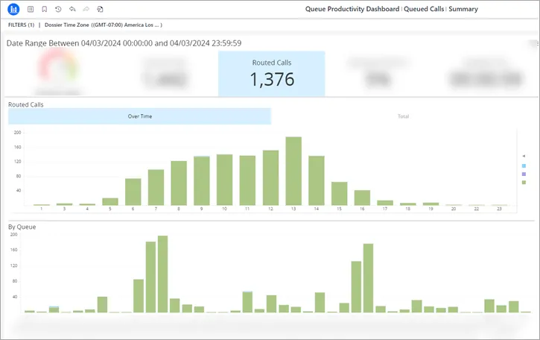Viewport: 540px width, 340px height.
Task: Click the Summary page title
Action: [463, 9]
